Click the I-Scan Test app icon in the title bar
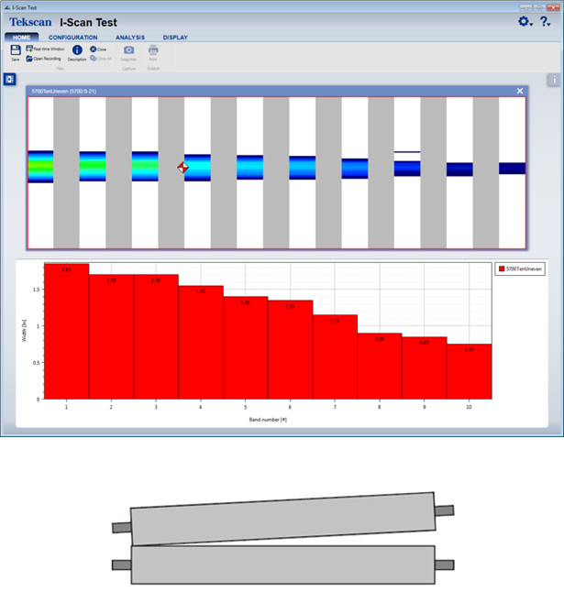Screen dimensions: 564x603 (x=6, y=7)
